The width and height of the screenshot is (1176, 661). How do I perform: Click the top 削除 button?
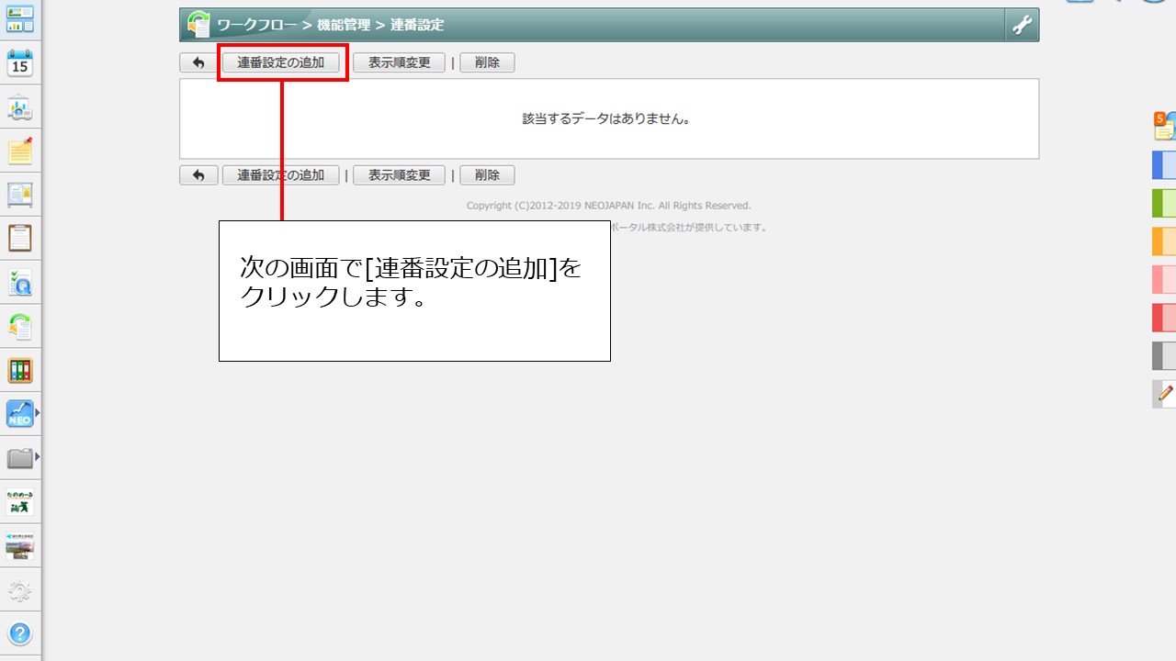[487, 62]
